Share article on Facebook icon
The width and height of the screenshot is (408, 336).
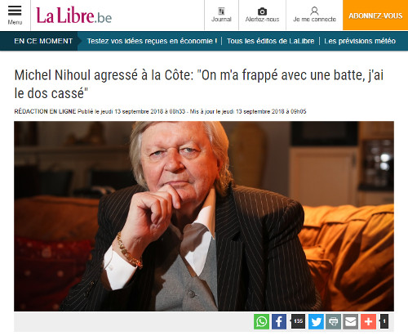279,321
